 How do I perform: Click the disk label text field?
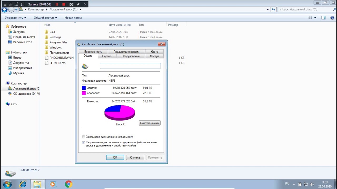[x=130, y=66]
